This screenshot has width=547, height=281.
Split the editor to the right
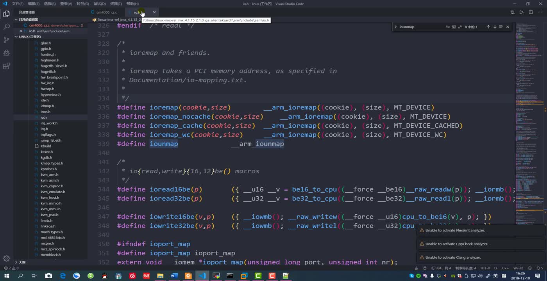[531, 12]
